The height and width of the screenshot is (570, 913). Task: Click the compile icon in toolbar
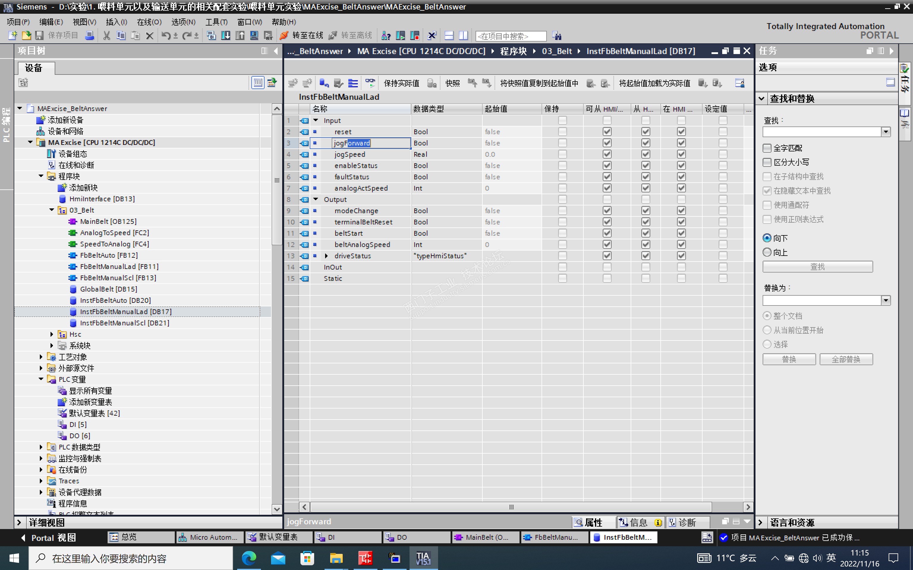(x=211, y=35)
